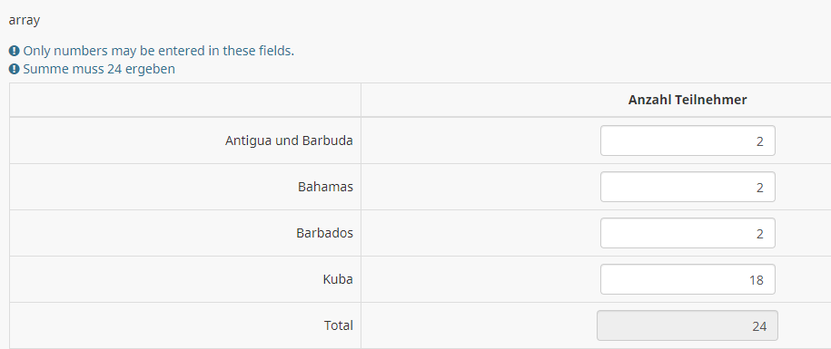The image size is (831, 349).
Task: Click the Antigua und Barbuda number field
Action: tap(688, 141)
